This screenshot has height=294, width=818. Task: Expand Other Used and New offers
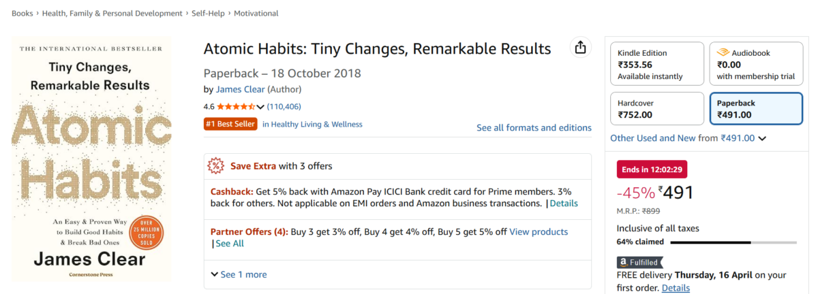click(688, 138)
